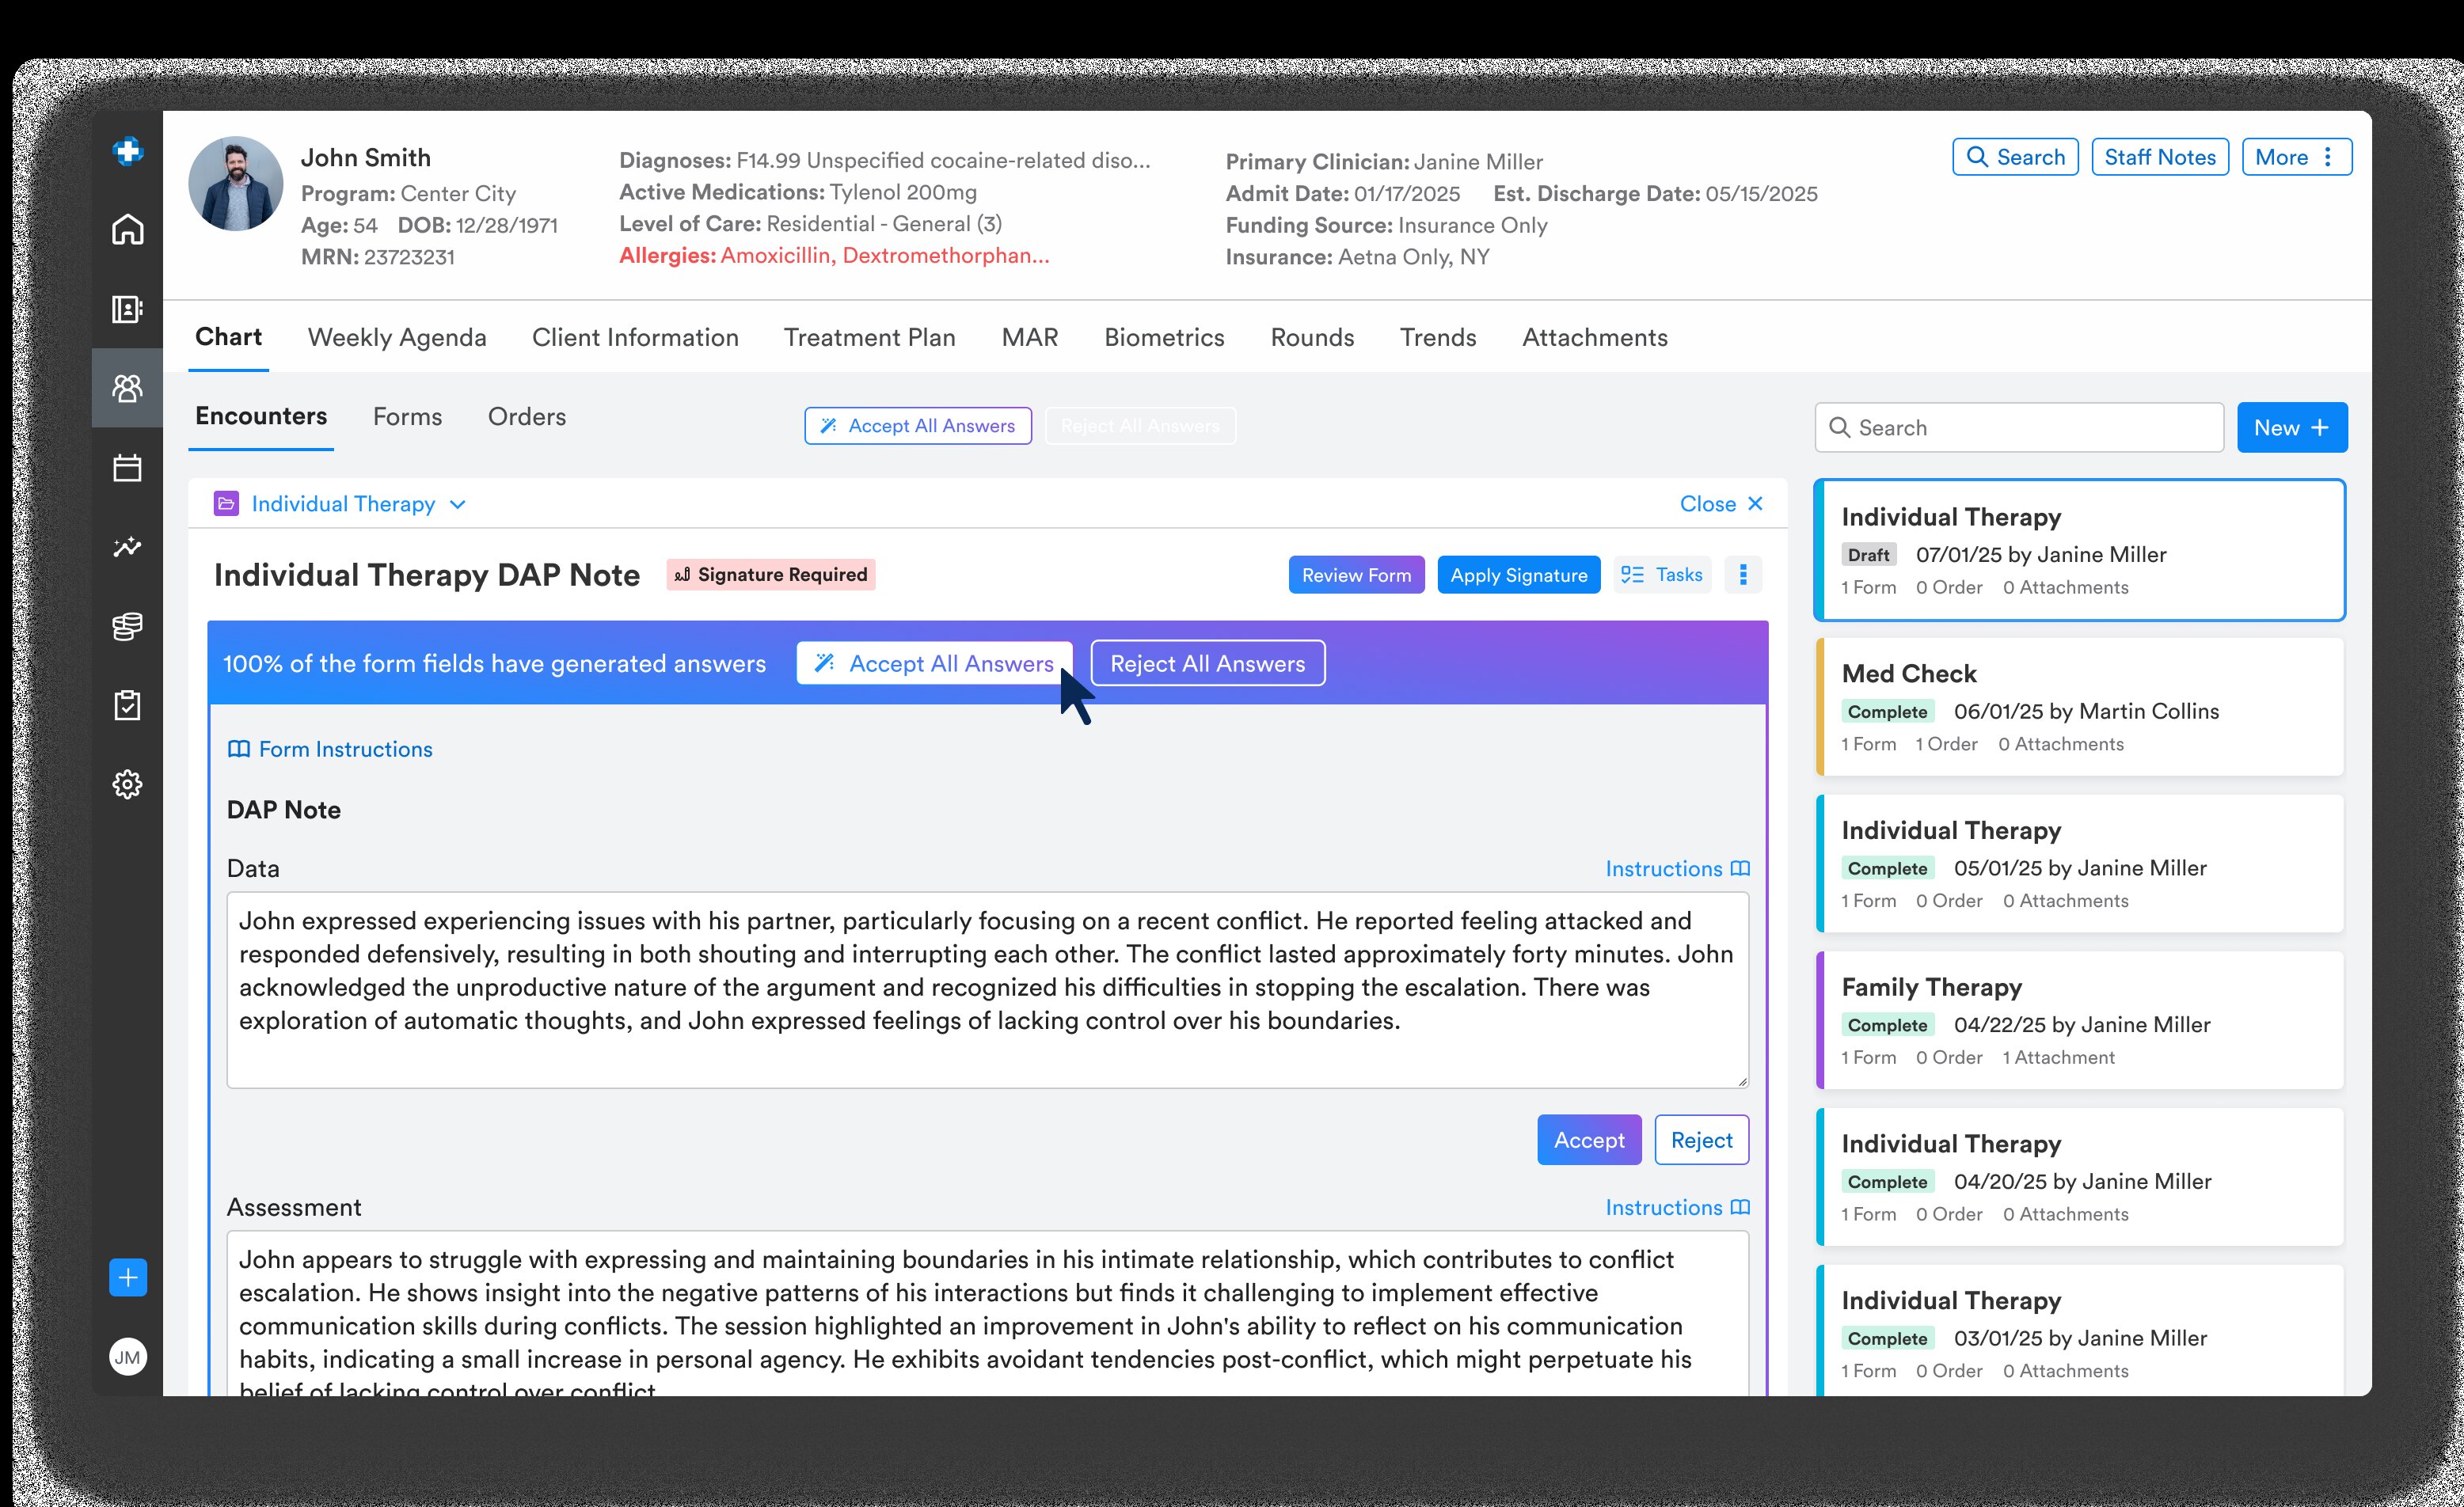The image size is (2464, 1507).
Task: Open the settings gear in sidebar
Action: [127, 784]
